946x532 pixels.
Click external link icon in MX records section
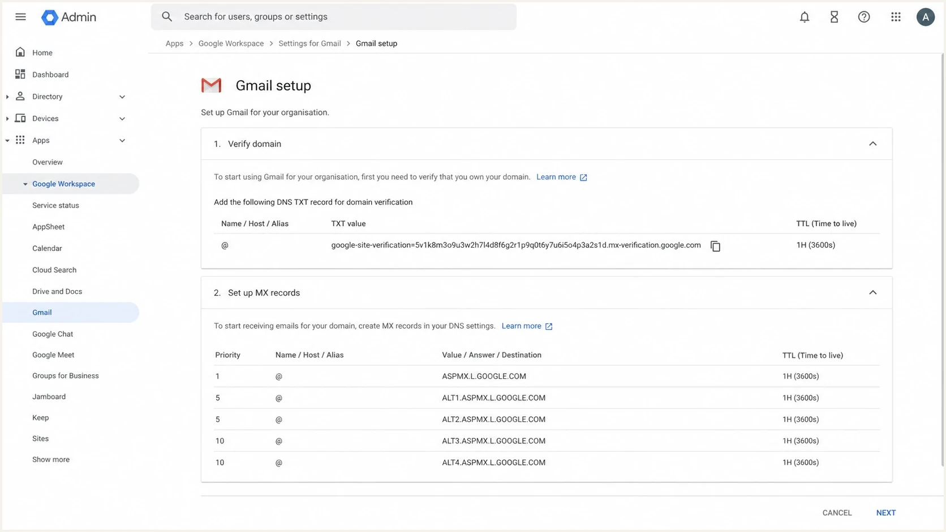pyautogui.click(x=549, y=326)
